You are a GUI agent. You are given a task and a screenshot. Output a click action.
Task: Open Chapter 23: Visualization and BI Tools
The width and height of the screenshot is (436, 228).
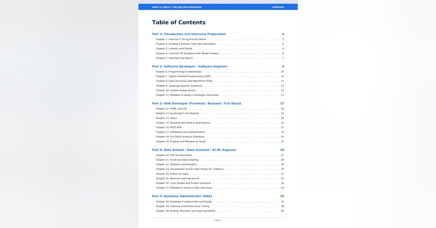pos(190,169)
